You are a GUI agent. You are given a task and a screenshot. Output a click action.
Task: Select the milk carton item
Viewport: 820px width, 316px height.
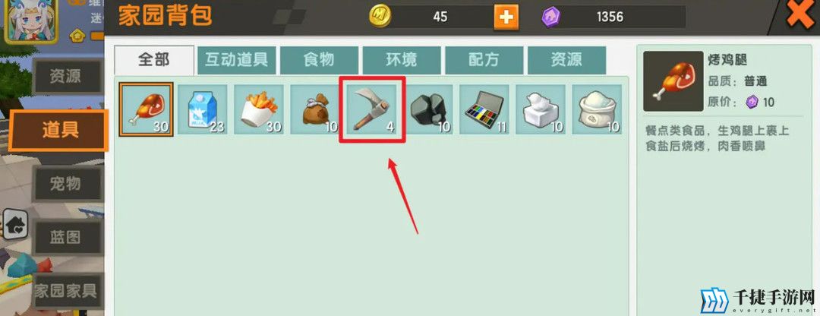pos(203,109)
